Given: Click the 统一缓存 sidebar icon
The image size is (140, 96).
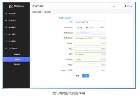Looking at the screenshot, I should 6,34.
